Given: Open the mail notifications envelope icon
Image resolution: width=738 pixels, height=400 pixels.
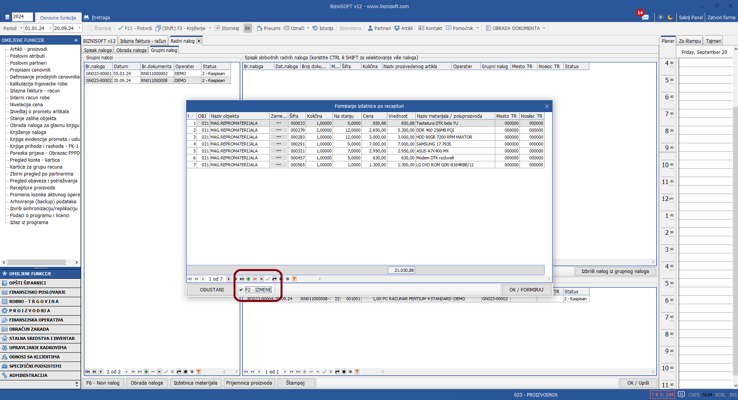Looking at the screenshot, I should [645, 17].
